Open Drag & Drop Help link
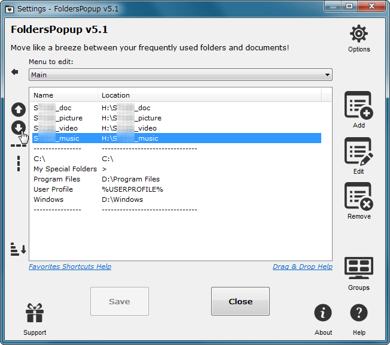 (303, 267)
